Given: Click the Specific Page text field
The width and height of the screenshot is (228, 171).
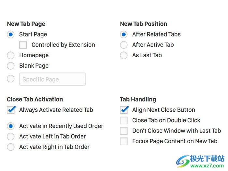Looking at the screenshot, I should [x=52, y=79].
